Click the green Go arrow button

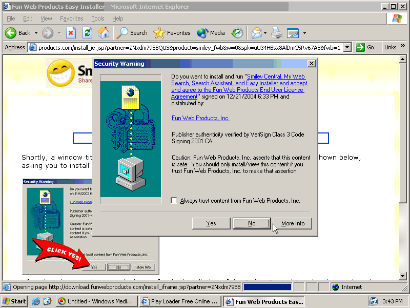(x=360, y=47)
